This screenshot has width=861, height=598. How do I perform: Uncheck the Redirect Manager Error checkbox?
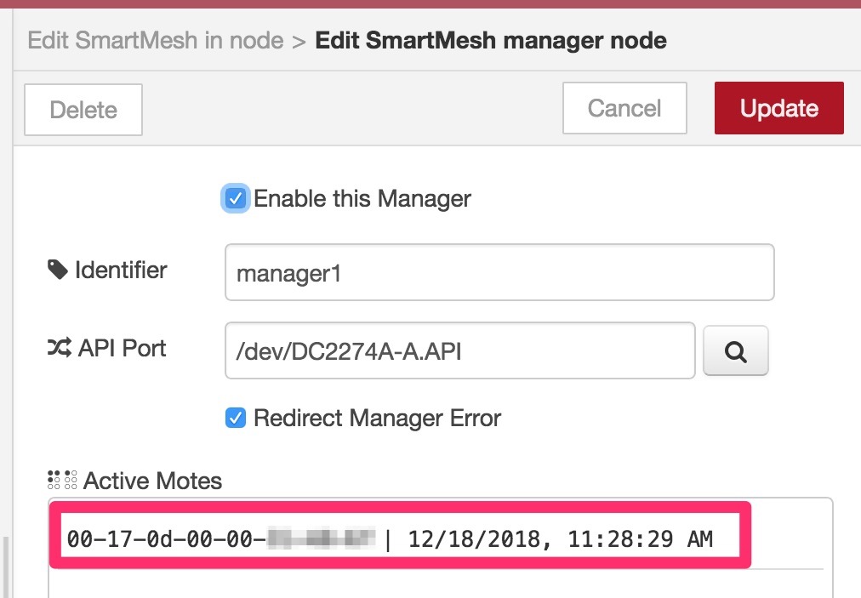coord(236,418)
